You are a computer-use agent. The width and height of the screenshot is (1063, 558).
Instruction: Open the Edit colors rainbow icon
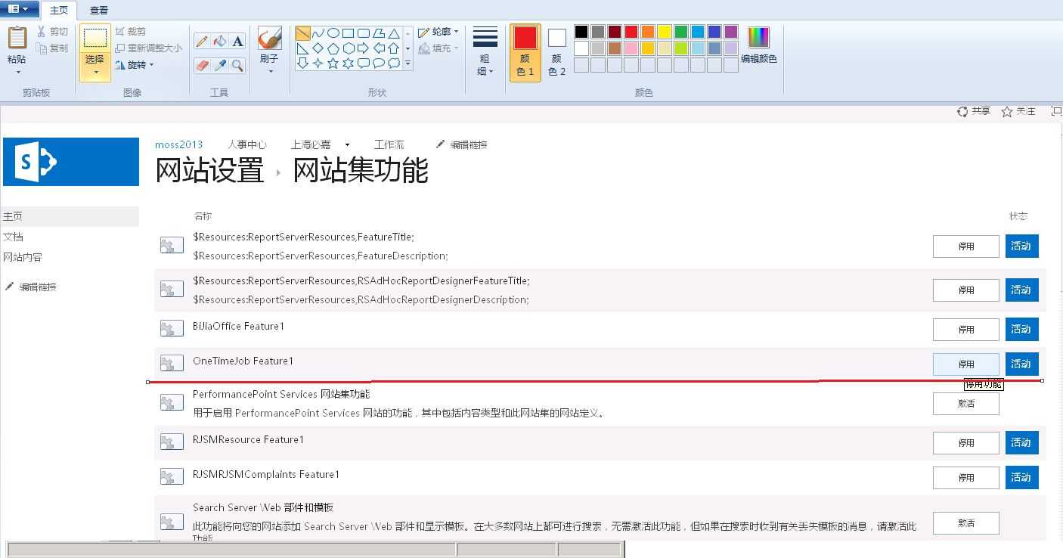click(x=758, y=37)
